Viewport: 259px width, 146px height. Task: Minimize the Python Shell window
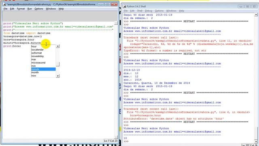click(x=241, y=6)
